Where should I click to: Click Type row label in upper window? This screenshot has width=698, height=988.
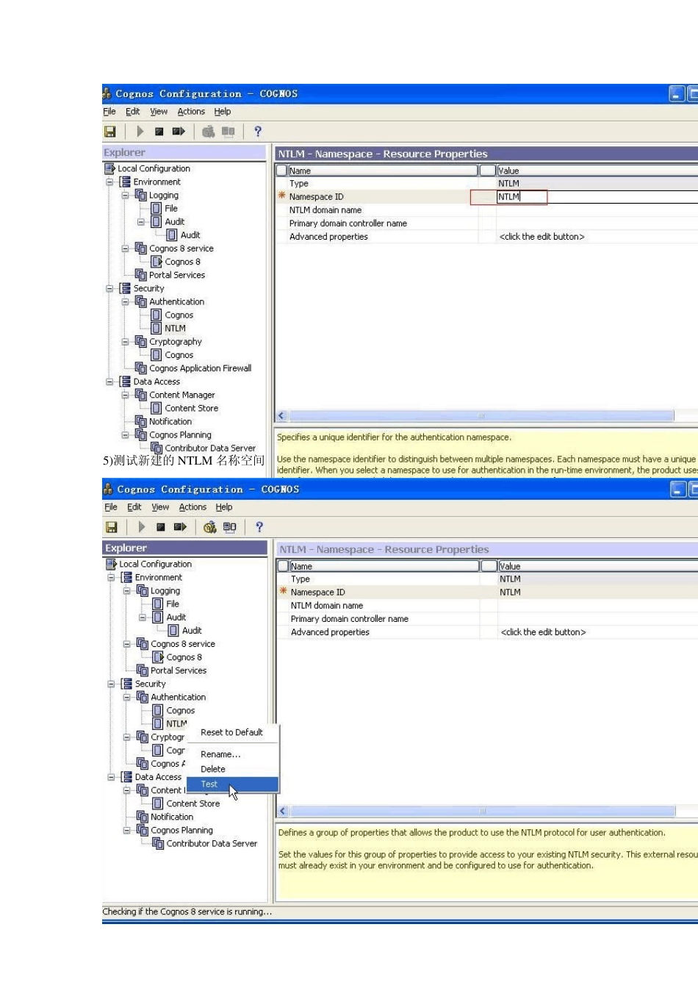pyautogui.click(x=298, y=184)
